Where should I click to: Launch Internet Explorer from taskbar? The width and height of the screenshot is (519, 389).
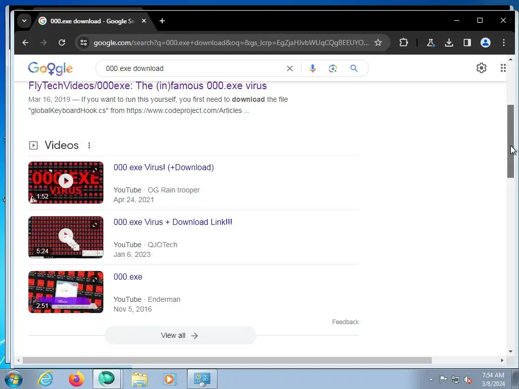click(x=45, y=379)
